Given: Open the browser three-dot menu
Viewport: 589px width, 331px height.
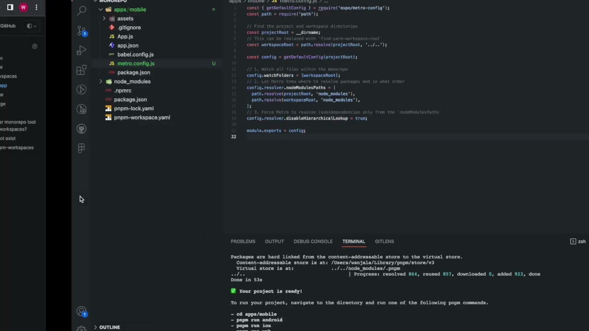Looking at the screenshot, I should click(x=36, y=7).
